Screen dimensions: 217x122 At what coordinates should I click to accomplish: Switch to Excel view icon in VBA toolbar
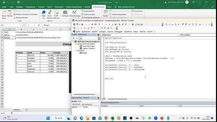pyautogui.click(x=74, y=24)
